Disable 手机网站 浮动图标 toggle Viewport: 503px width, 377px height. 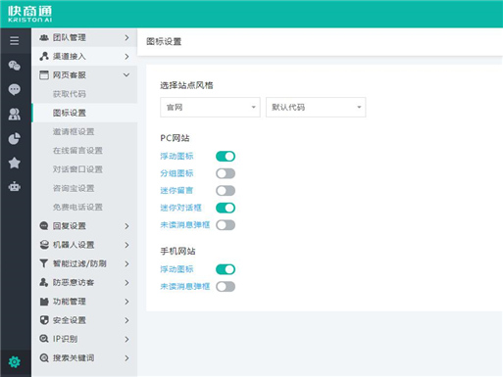pos(226,269)
